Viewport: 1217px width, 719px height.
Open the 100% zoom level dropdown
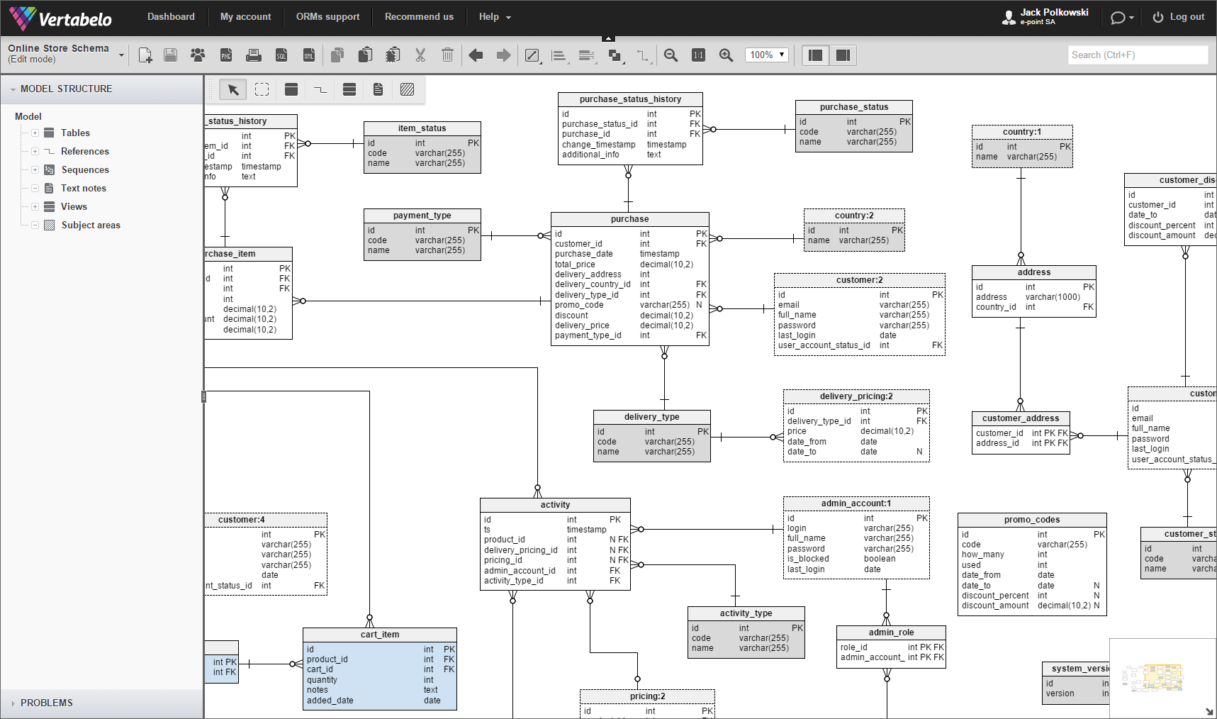tap(767, 55)
